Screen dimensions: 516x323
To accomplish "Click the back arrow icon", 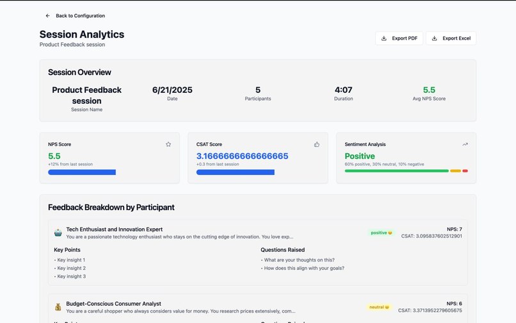I will pyautogui.click(x=48, y=15).
